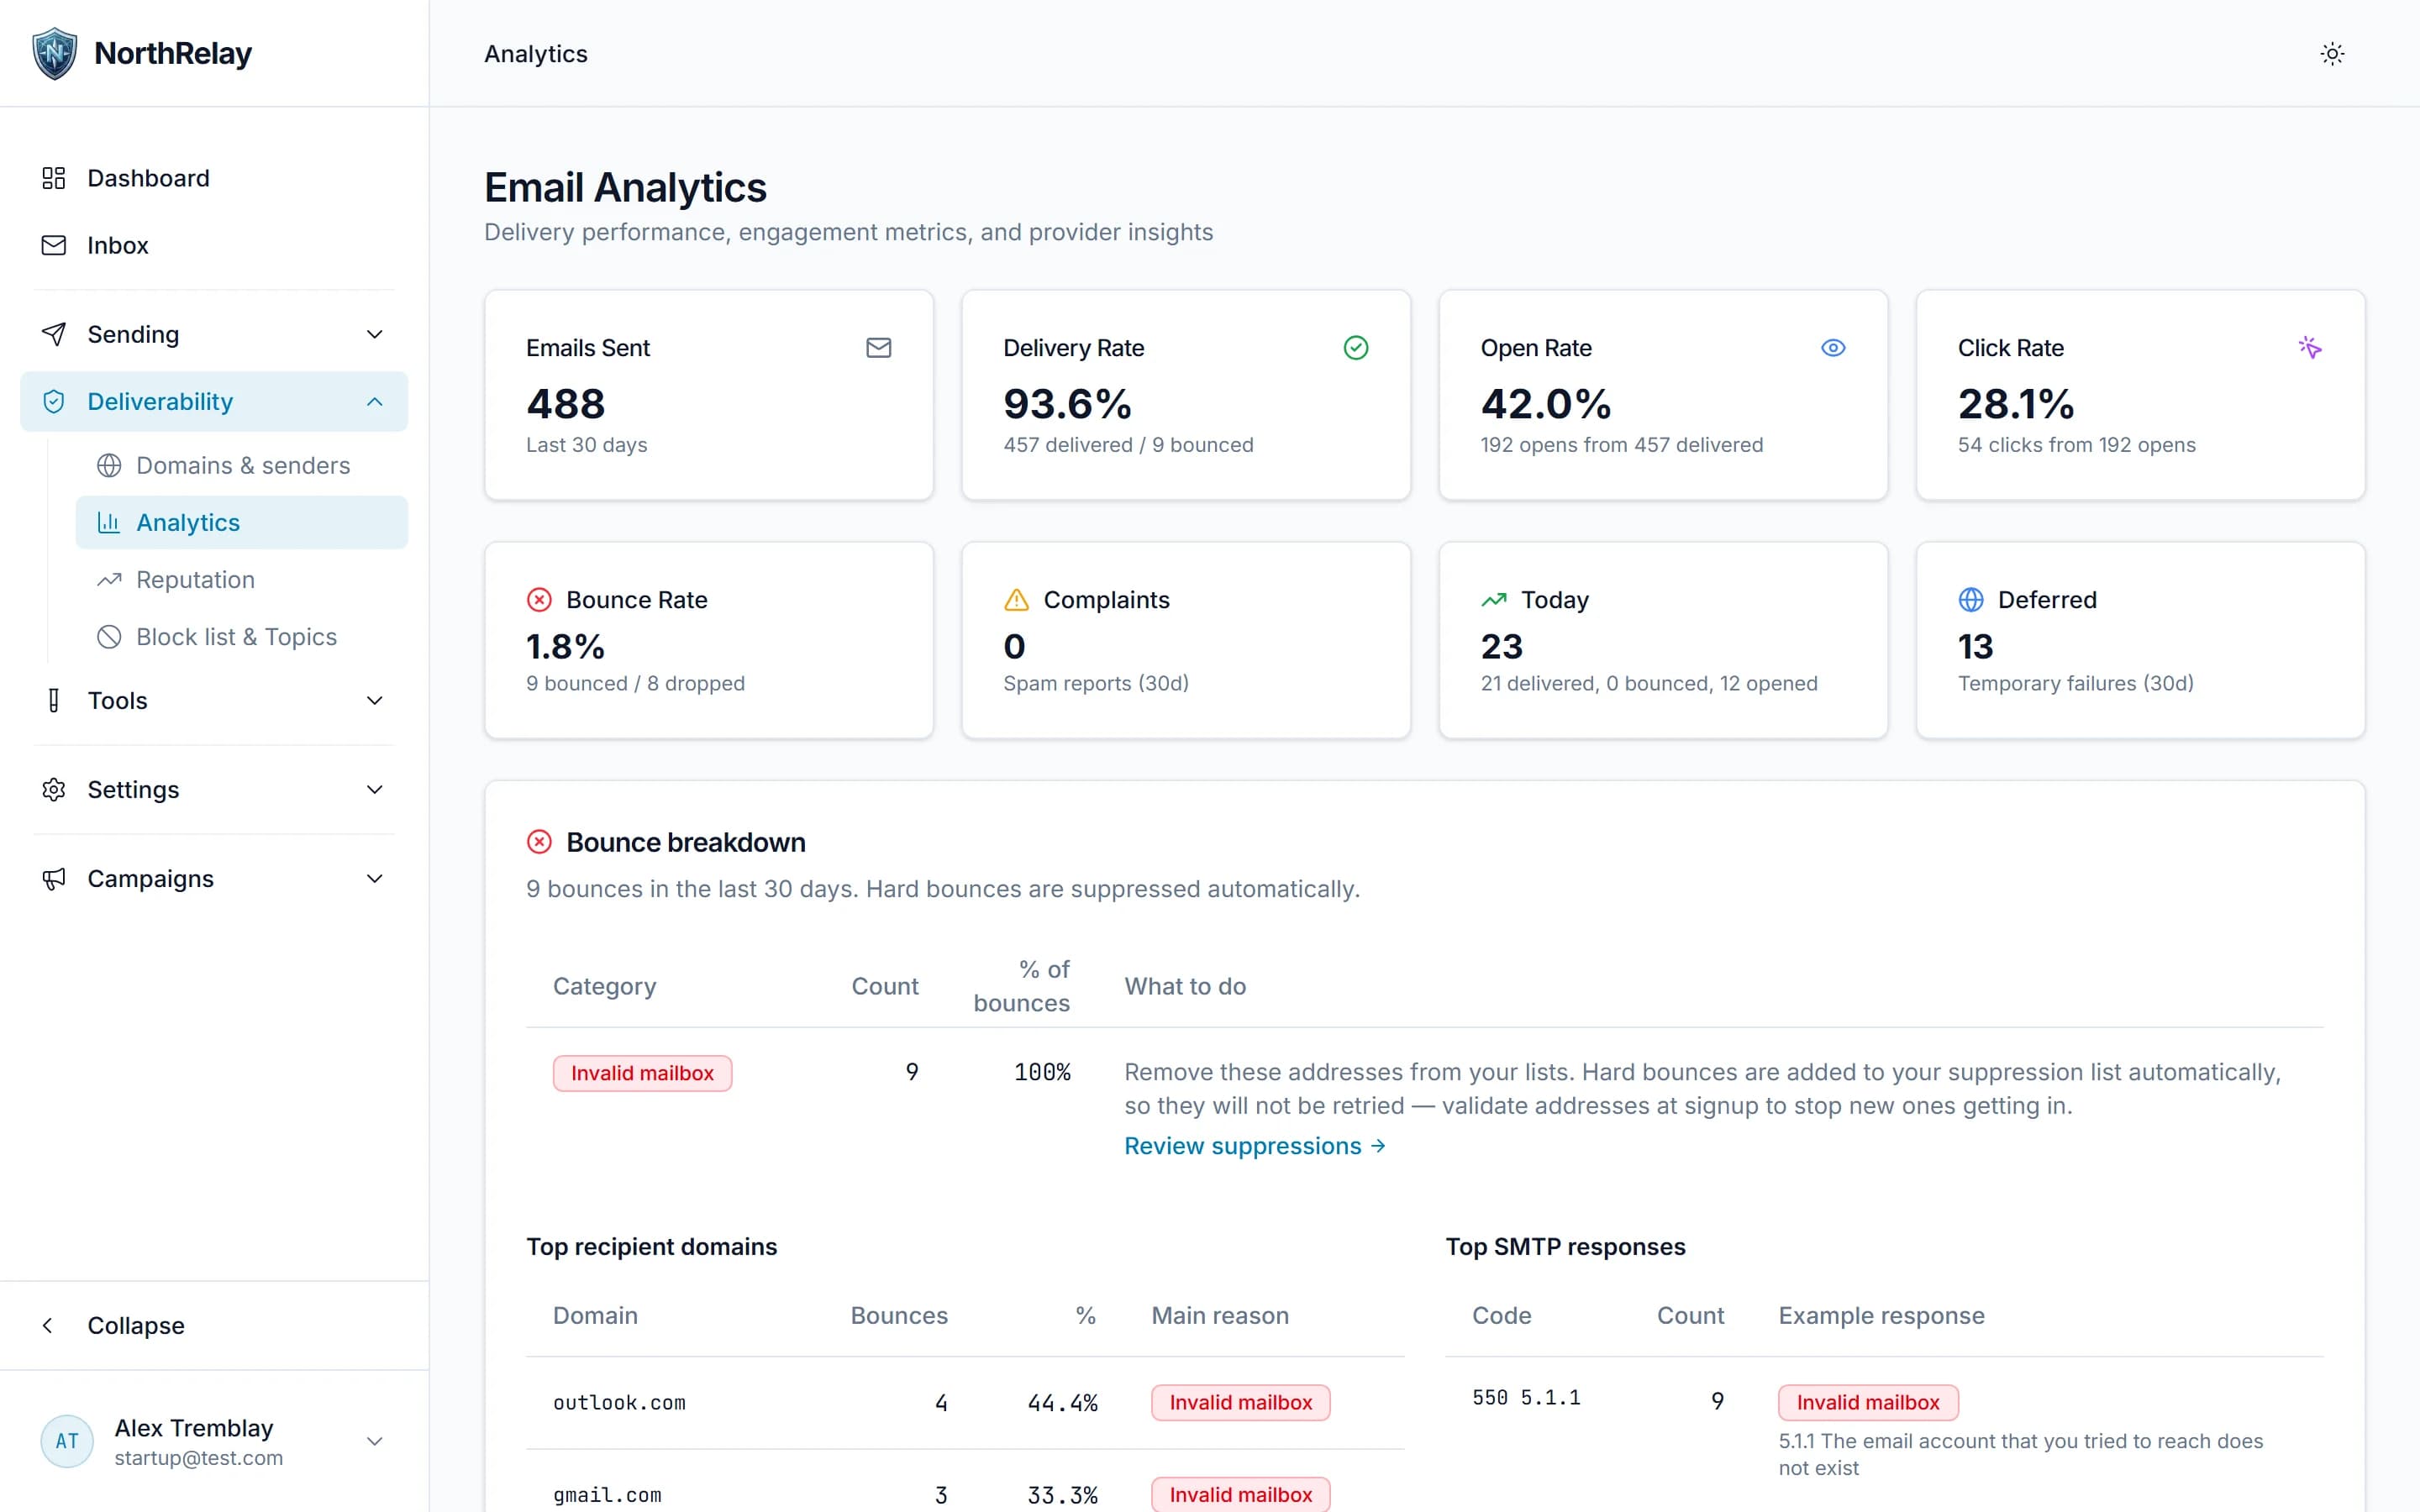Click the envelope icon on Emails Sent card

(x=878, y=347)
